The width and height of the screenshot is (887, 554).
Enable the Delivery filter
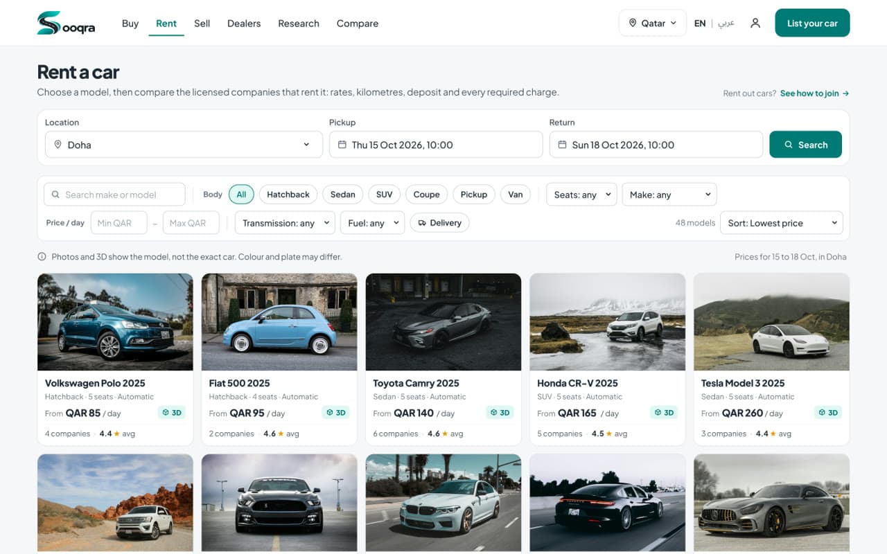[440, 223]
